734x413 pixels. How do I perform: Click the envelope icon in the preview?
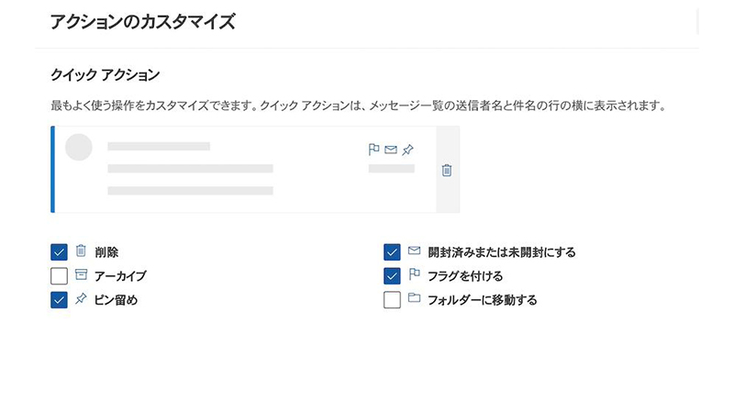[391, 150]
